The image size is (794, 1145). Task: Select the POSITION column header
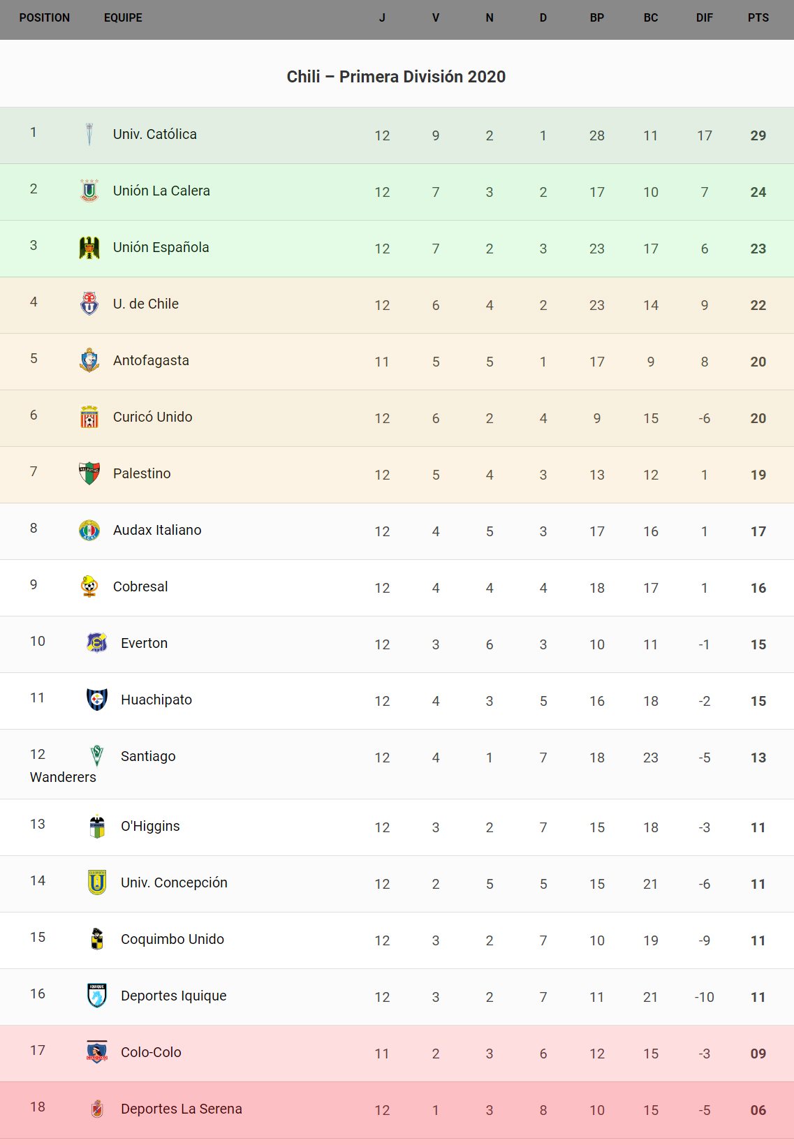(x=45, y=18)
